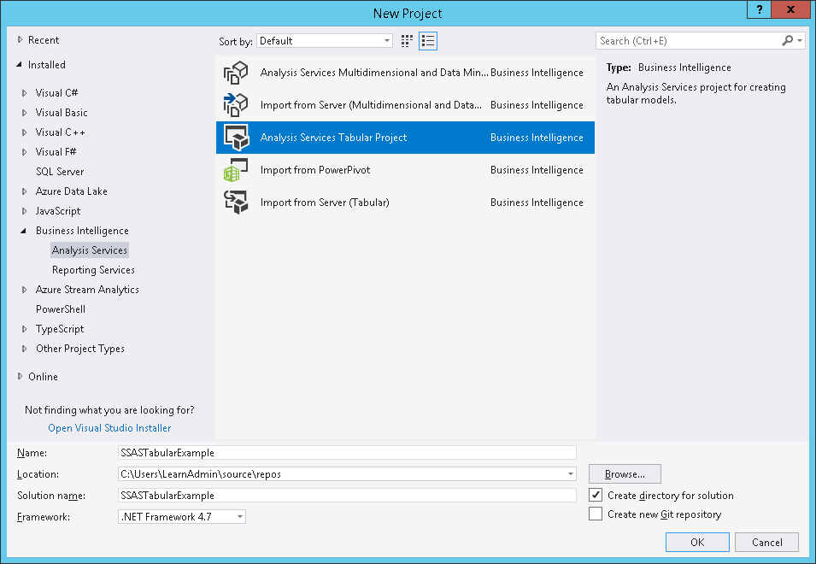Confirm project creation with OK

[x=697, y=542]
